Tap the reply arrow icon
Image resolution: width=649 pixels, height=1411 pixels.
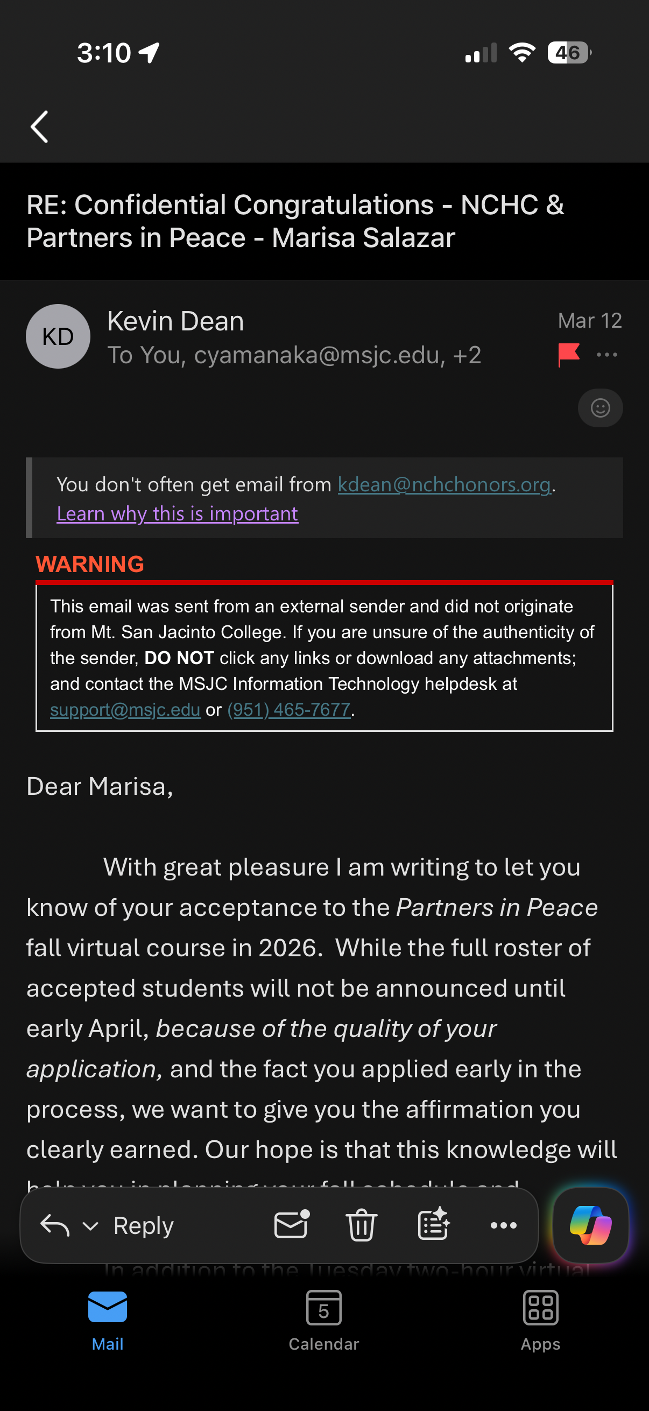tap(55, 1225)
